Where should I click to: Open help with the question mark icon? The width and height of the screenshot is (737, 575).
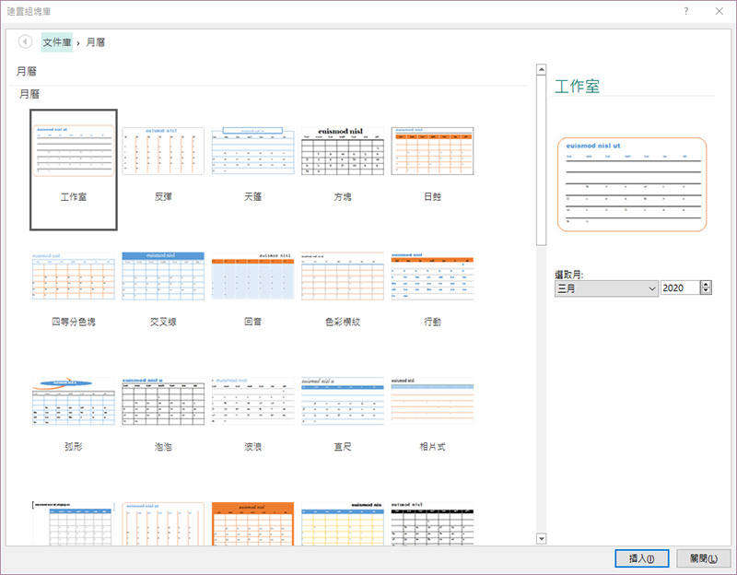coord(686,11)
